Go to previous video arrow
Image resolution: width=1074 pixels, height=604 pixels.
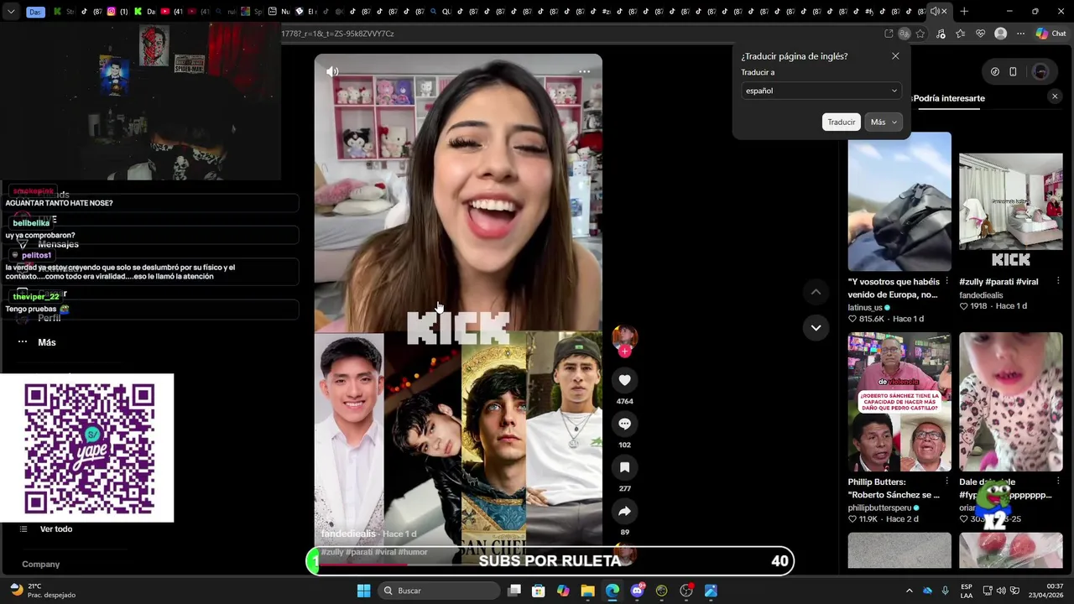pyautogui.click(x=816, y=292)
